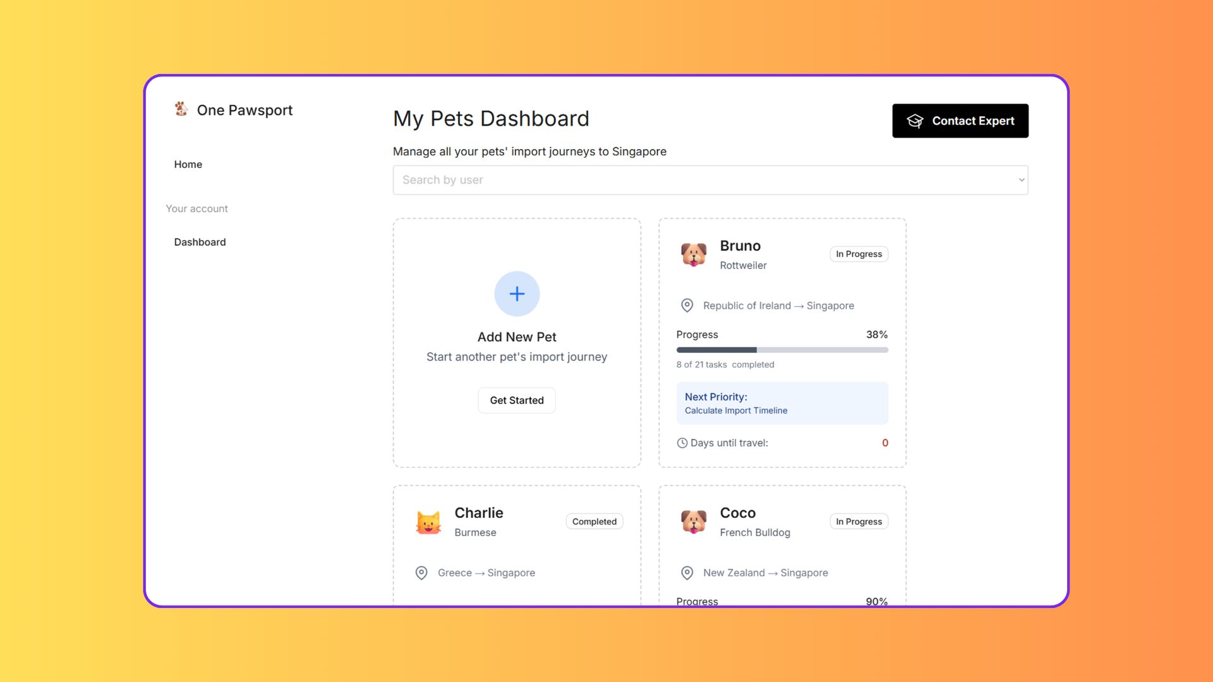Image resolution: width=1213 pixels, height=682 pixels.
Task: Click Bruno's 38% progress bar
Action: 782,350
